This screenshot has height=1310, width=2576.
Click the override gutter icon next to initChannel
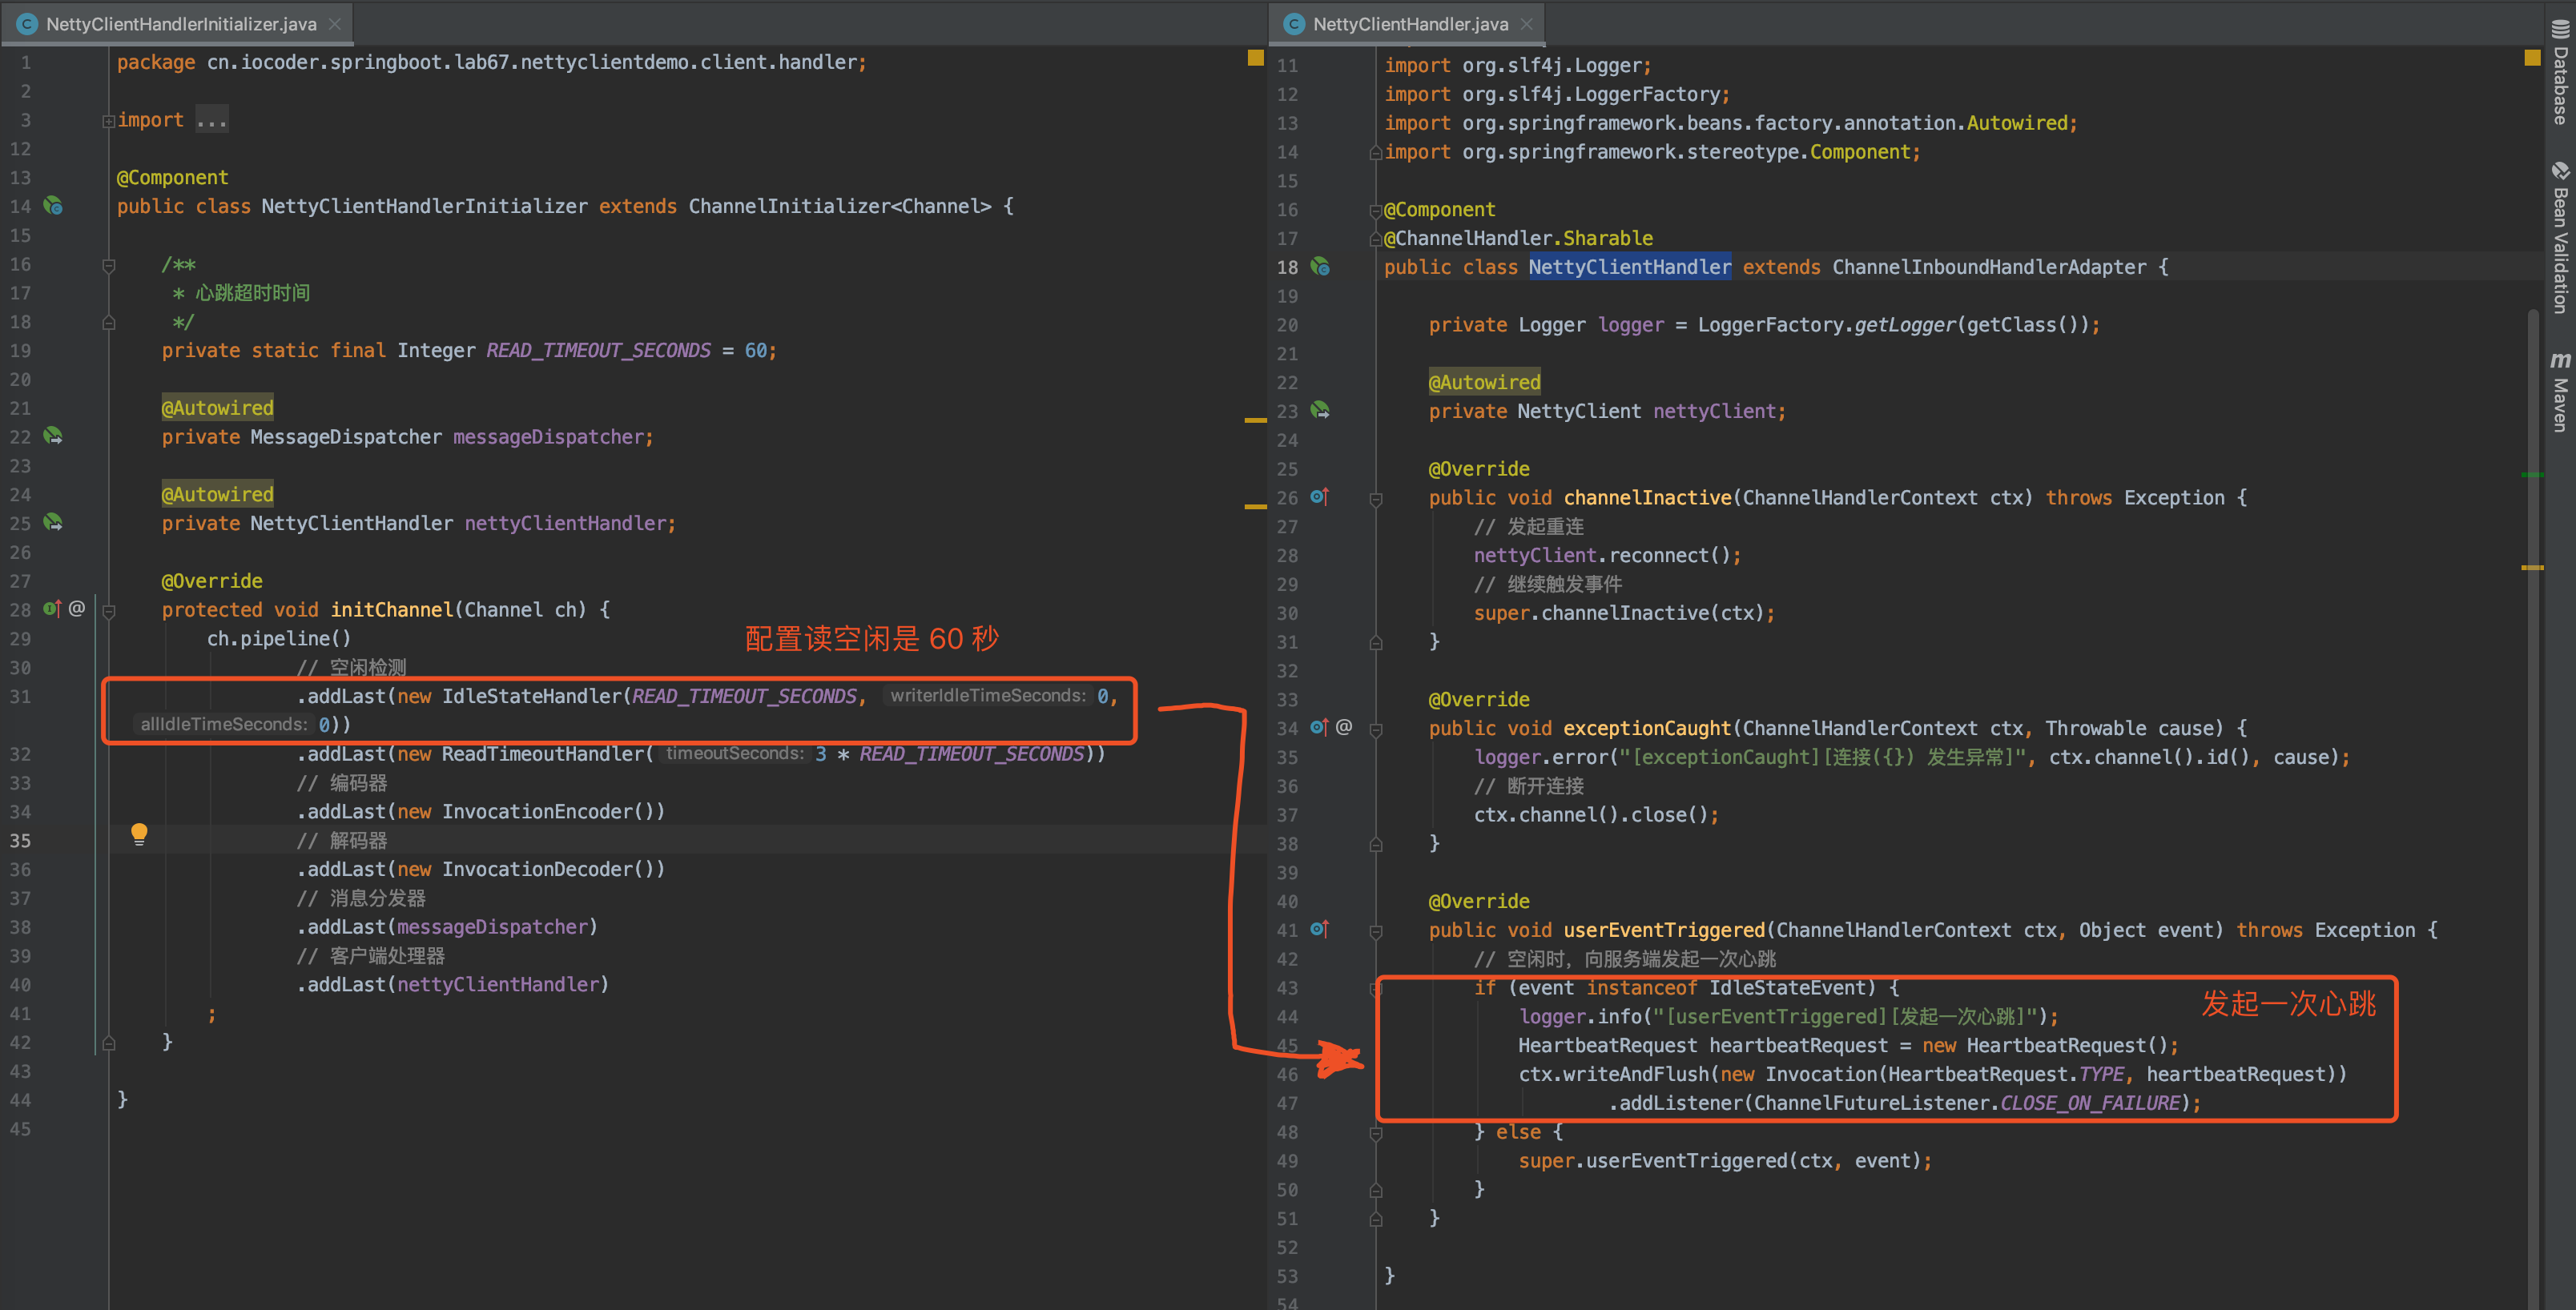tap(52, 609)
